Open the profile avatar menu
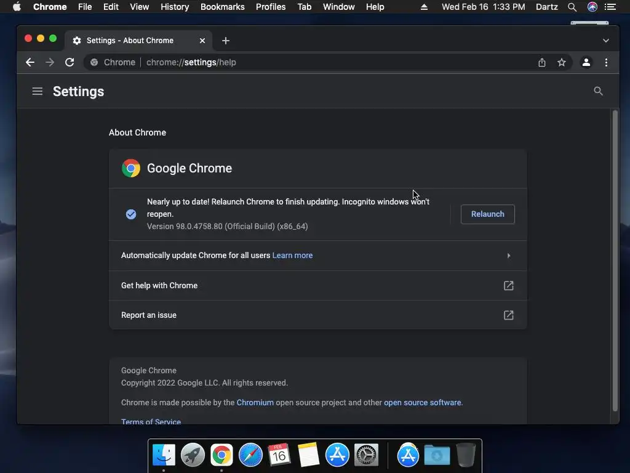The height and width of the screenshot is (473, 630). (x=586, y=62)
